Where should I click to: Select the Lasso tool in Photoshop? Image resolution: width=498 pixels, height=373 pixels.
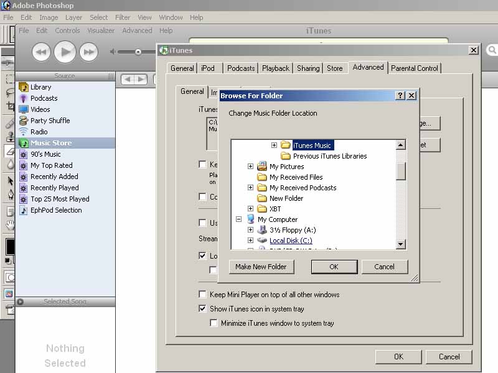click(10, 92)
